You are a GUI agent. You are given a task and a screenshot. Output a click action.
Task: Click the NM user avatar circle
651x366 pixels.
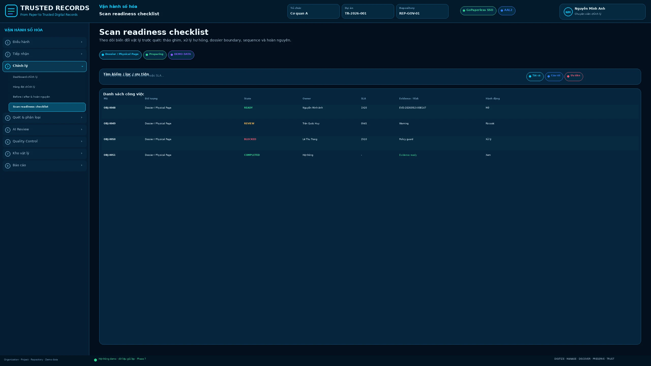(x=568, y=12)
